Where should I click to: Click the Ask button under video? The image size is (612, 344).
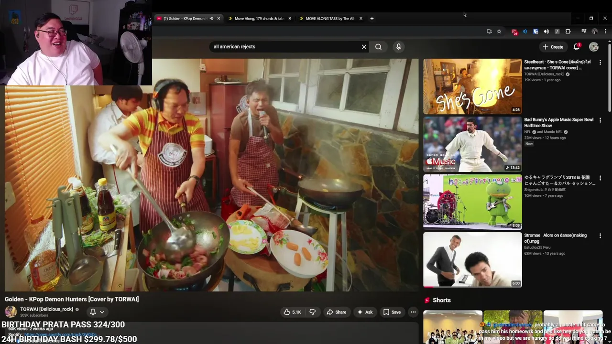pyautogui.click(x=365, y=312)
